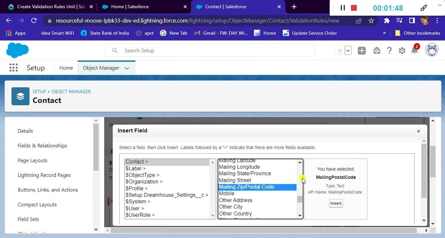Open Fields & Relationships in sidebar
This screenshot has width=445, height=238.
click(x=42, y=146)
